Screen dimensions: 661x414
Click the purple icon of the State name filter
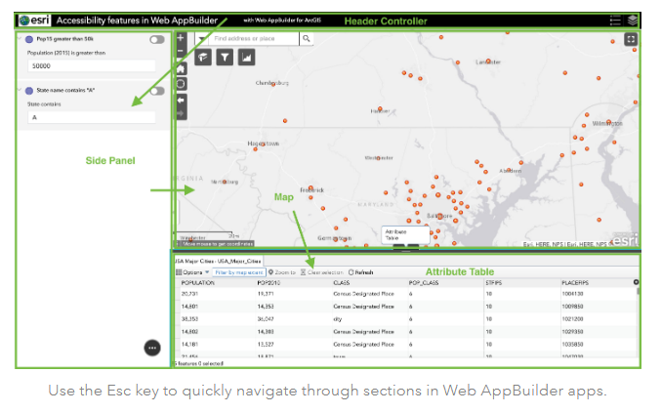click(x=29, y=91)
